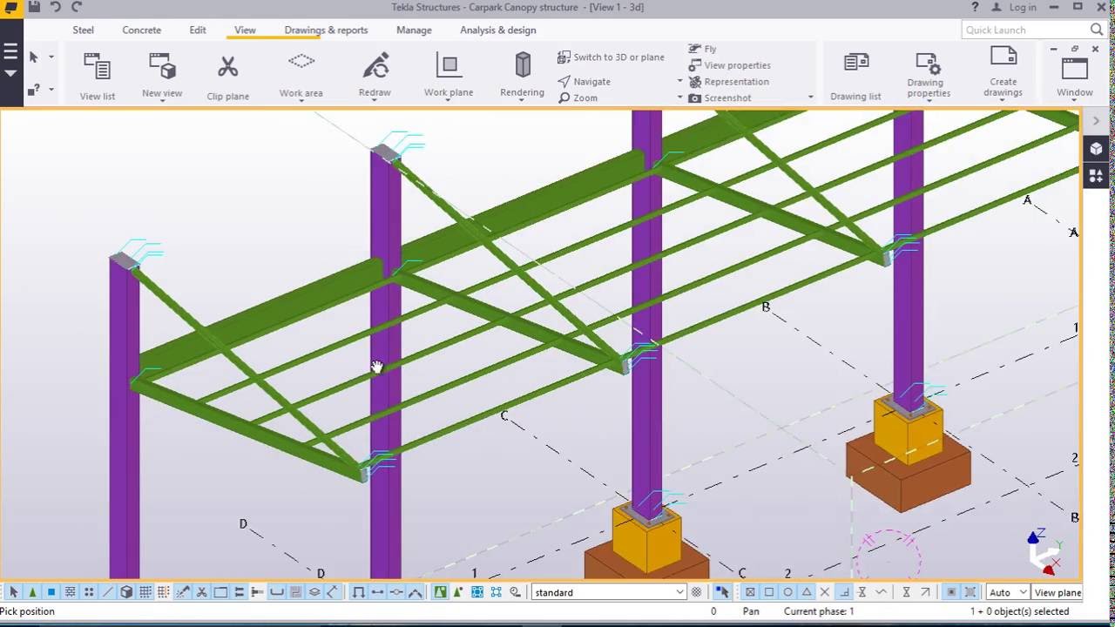The width and height of the screenshot is (1115, 627).
Task: Open the Auto dropdown near View plane
Action: 1008,591
